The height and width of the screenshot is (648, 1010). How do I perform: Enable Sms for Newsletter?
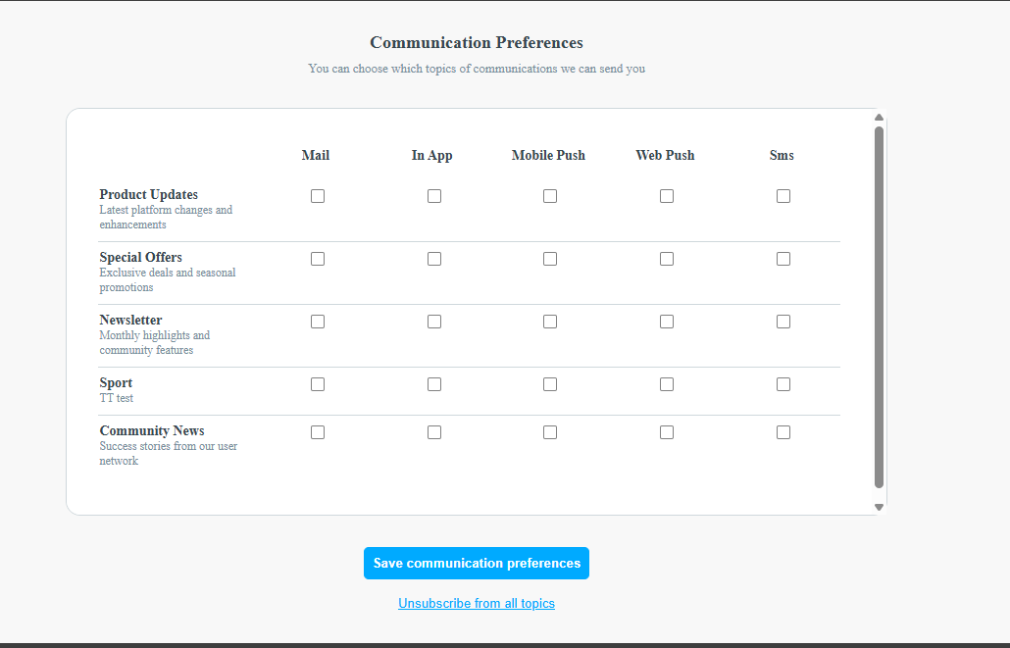(783, 322)
